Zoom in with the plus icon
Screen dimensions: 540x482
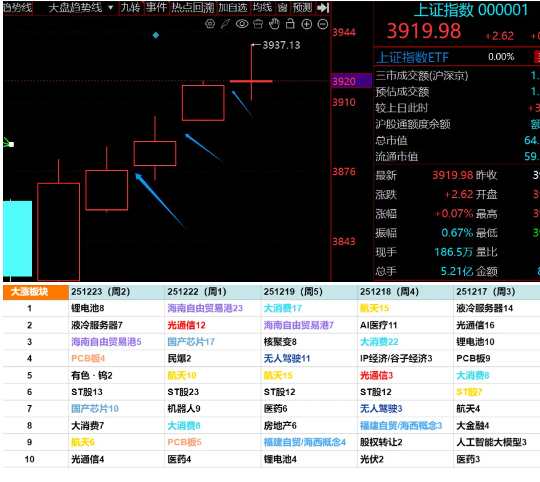306,24
